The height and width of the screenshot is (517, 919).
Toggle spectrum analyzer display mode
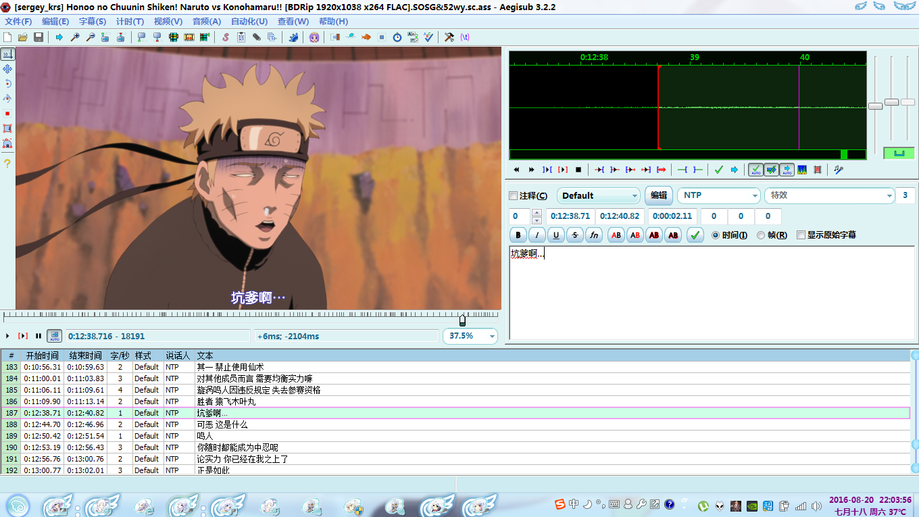pos(802,170)
